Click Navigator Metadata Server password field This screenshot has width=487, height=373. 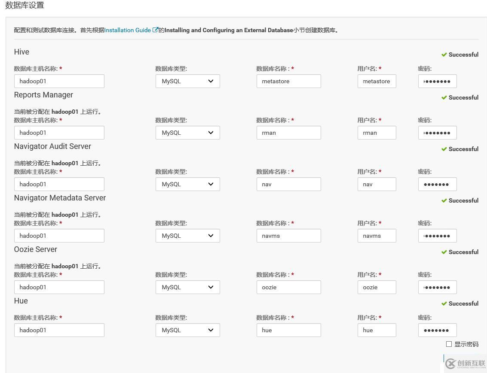(x=437, y=236)
